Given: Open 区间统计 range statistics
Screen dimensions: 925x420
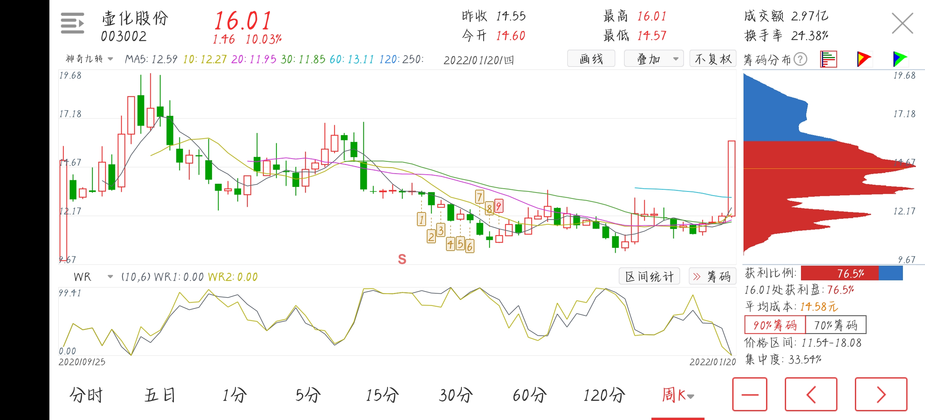Looking at the screenshot, I should click(649, 276).
